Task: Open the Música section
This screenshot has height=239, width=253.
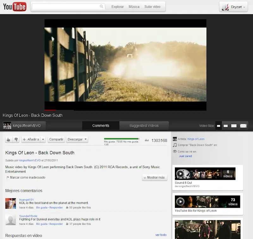Action: pos(134,7)
